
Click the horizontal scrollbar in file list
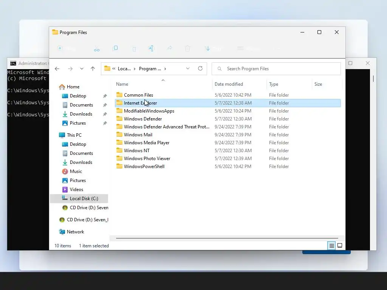(227, 238)
